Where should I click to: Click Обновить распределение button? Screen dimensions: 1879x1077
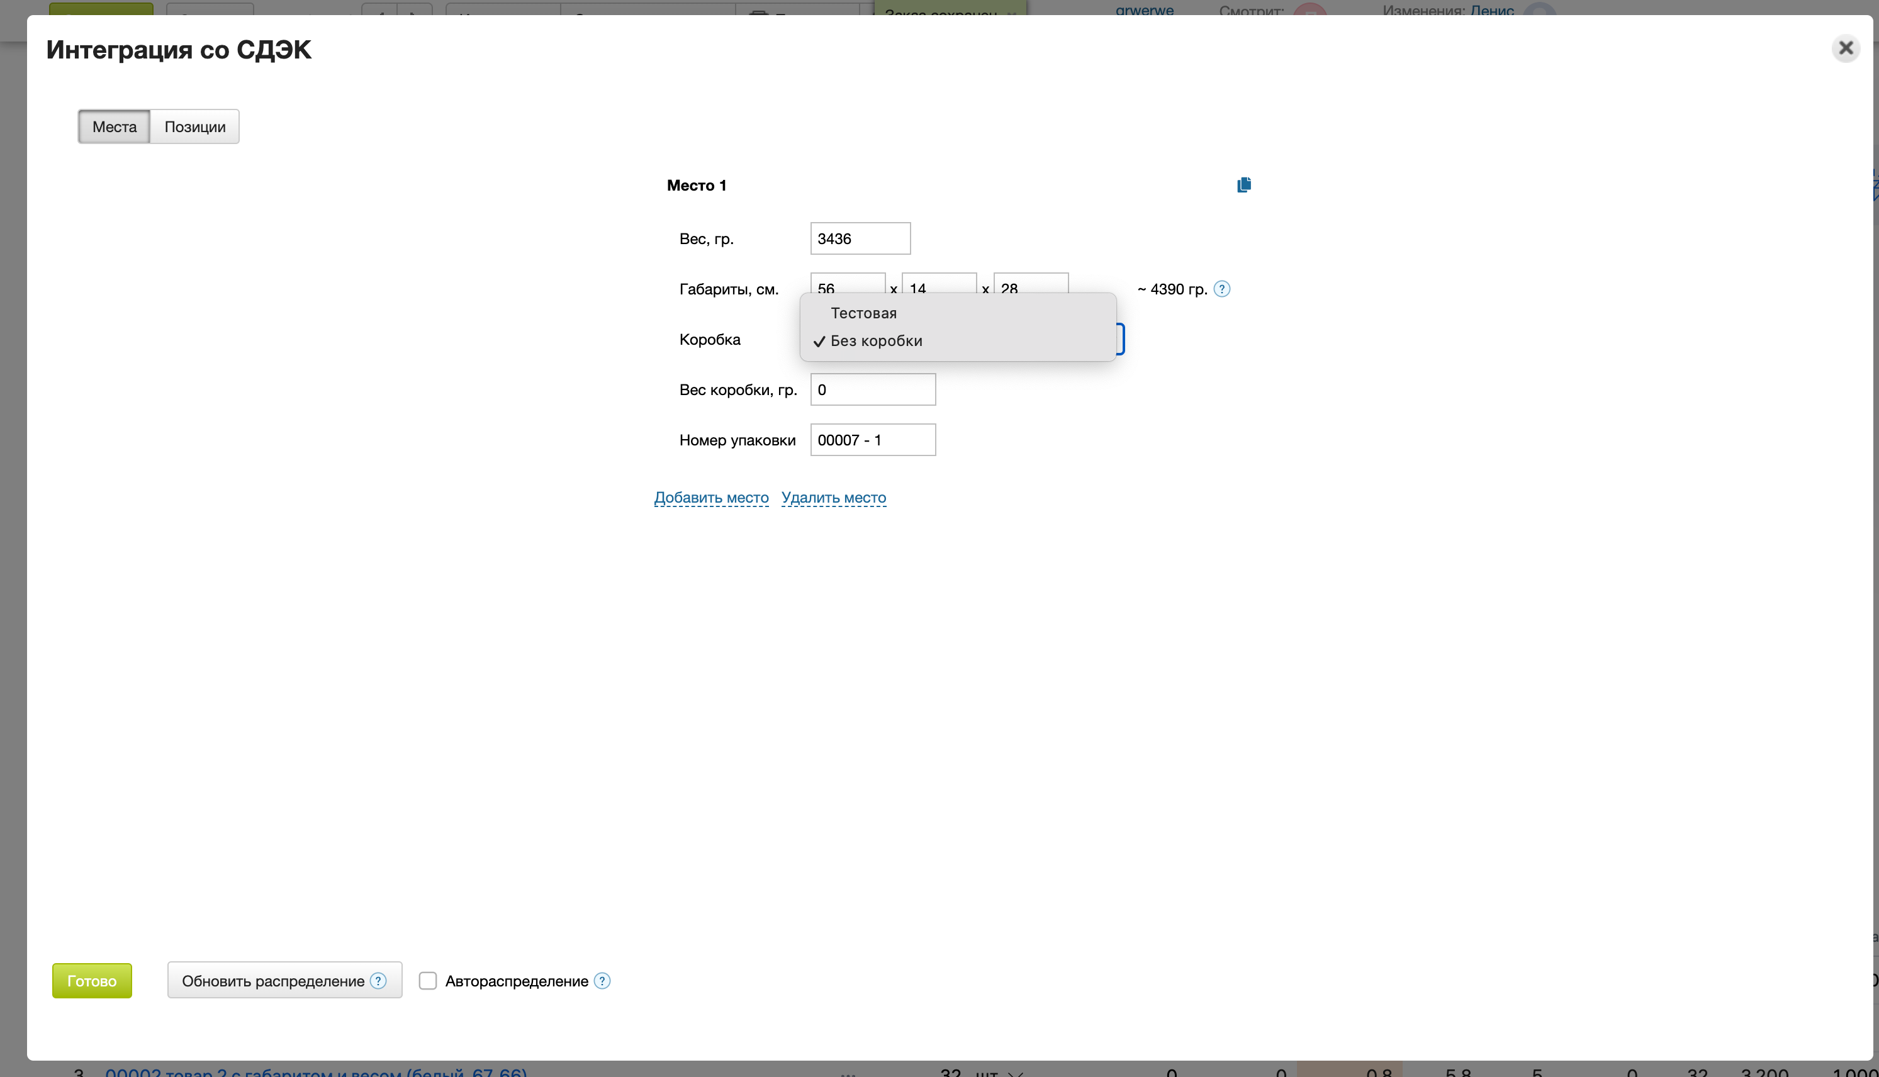click(272, 981)
